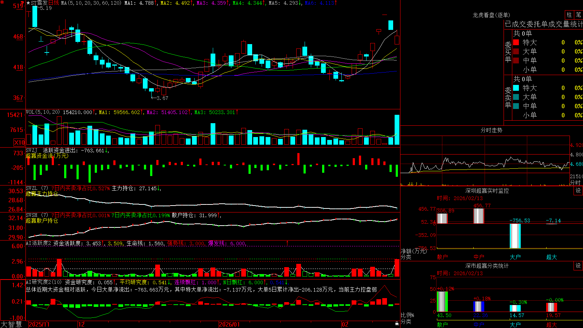Jump to the 2026/01 date marker
This screenshot has width=583, height=328.
229,324
